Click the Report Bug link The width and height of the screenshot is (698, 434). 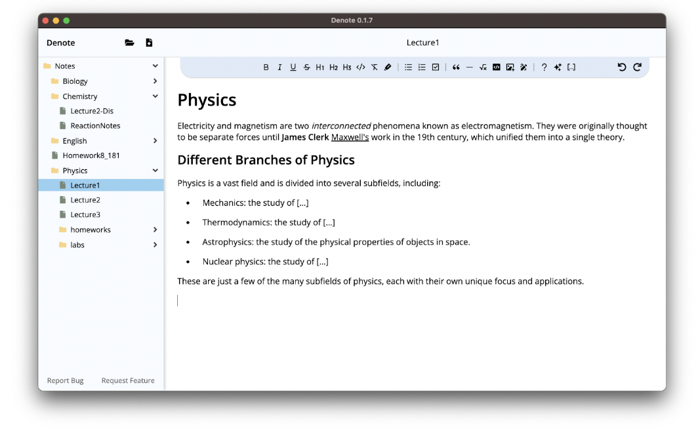[66, 381]
